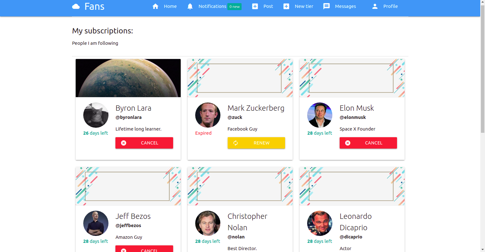This screenshot has height=252, width=485.
Task: Click the 'Facebook Guy' bio text
Action: click(242, 129)
